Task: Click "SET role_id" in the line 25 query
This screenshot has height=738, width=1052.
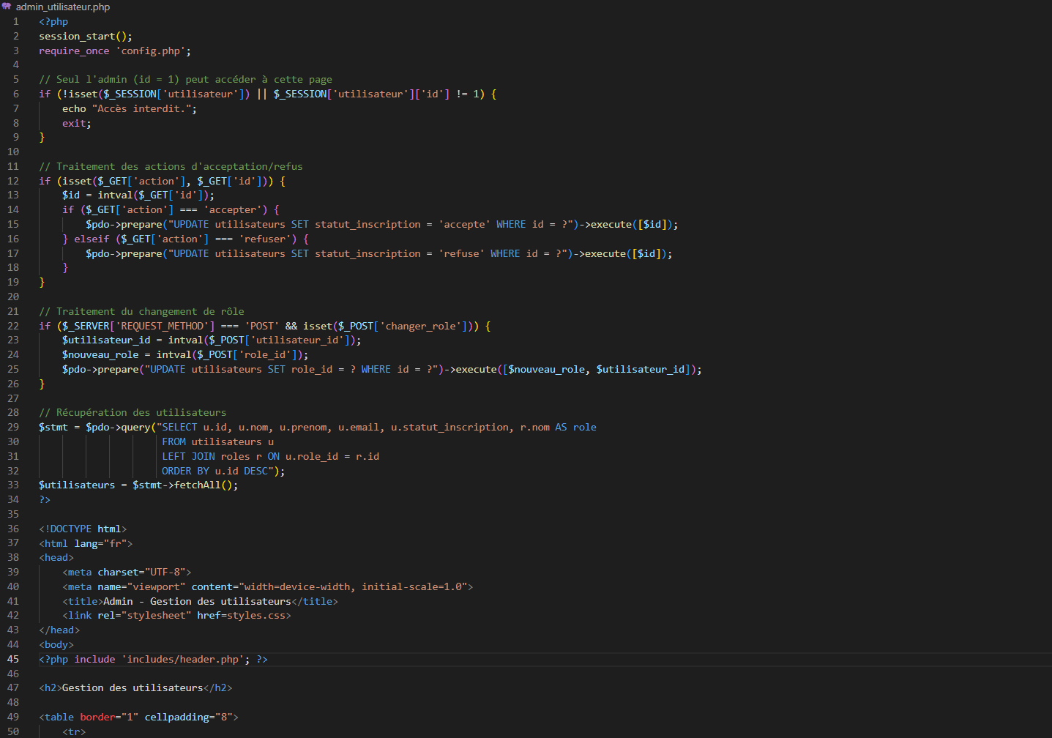Action: (300, 370)
